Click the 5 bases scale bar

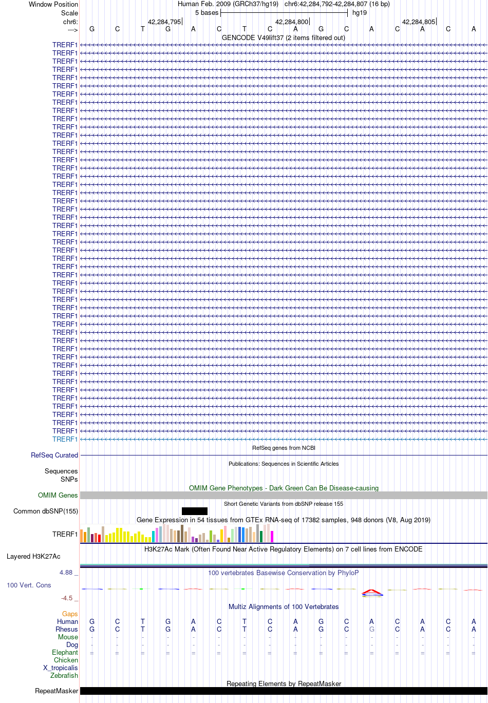coord(284,13)
